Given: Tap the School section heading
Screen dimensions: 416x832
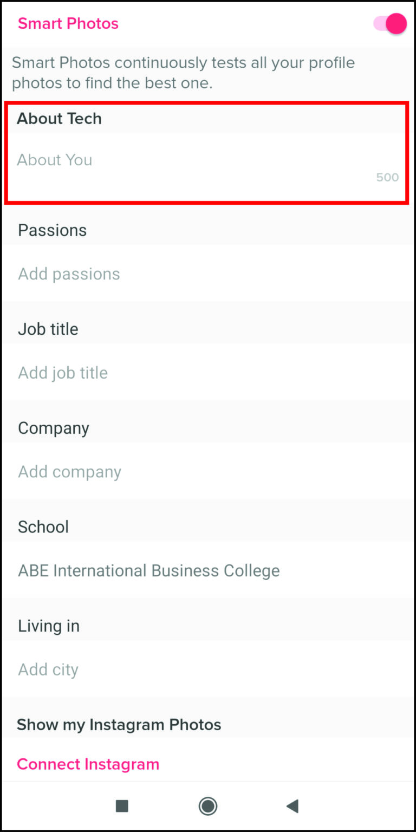Looking at the screenshot, I should click(43, 527).
